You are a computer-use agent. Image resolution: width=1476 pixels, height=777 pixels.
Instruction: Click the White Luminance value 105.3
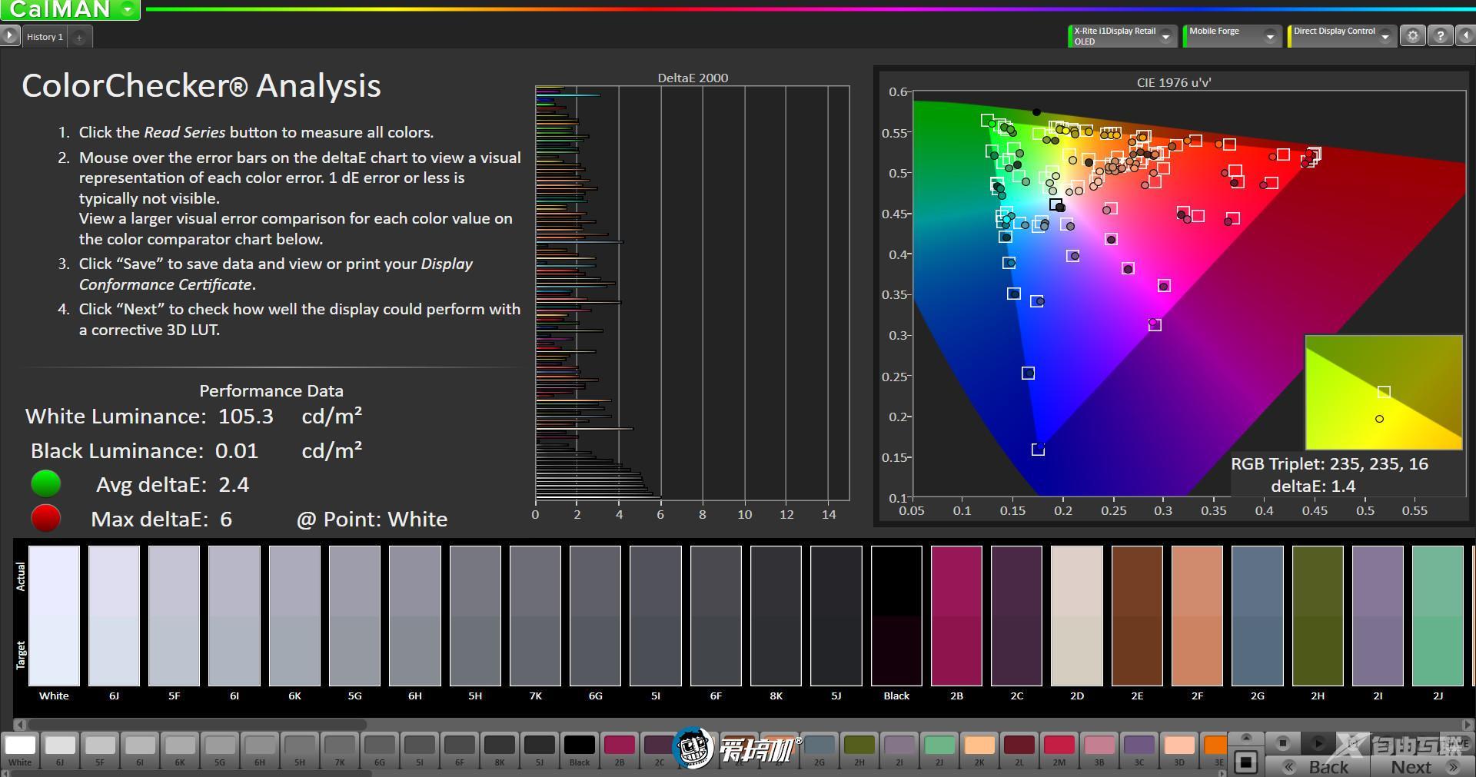point(246,417)
